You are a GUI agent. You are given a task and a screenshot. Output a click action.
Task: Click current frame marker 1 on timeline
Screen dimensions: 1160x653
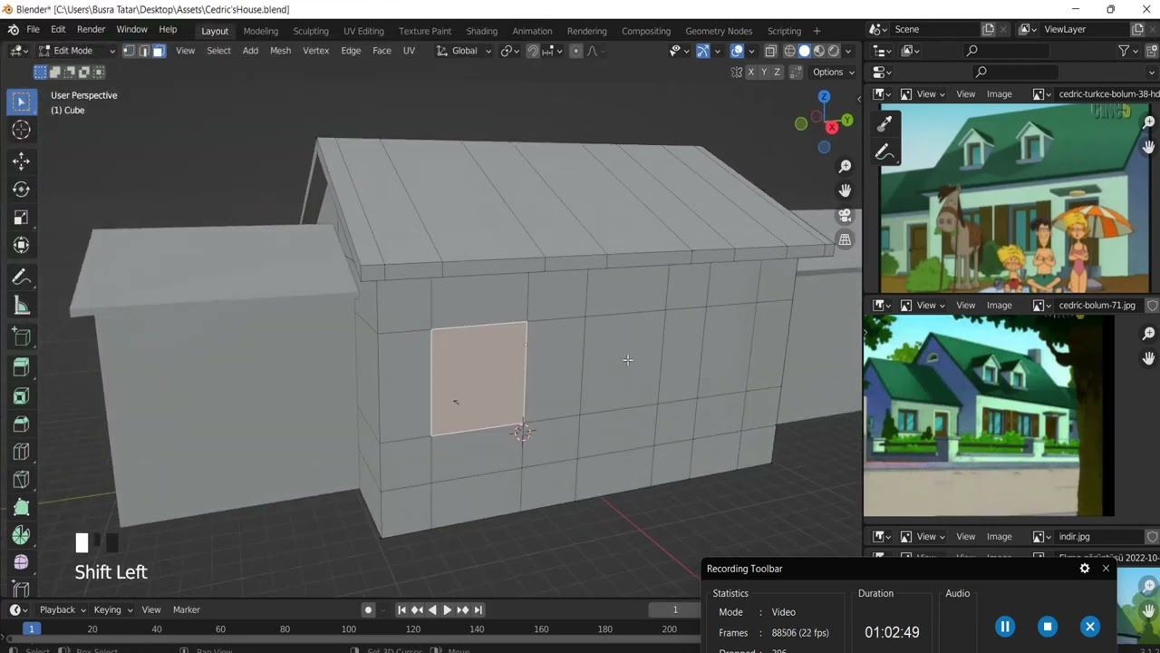[x=31, y=629]
